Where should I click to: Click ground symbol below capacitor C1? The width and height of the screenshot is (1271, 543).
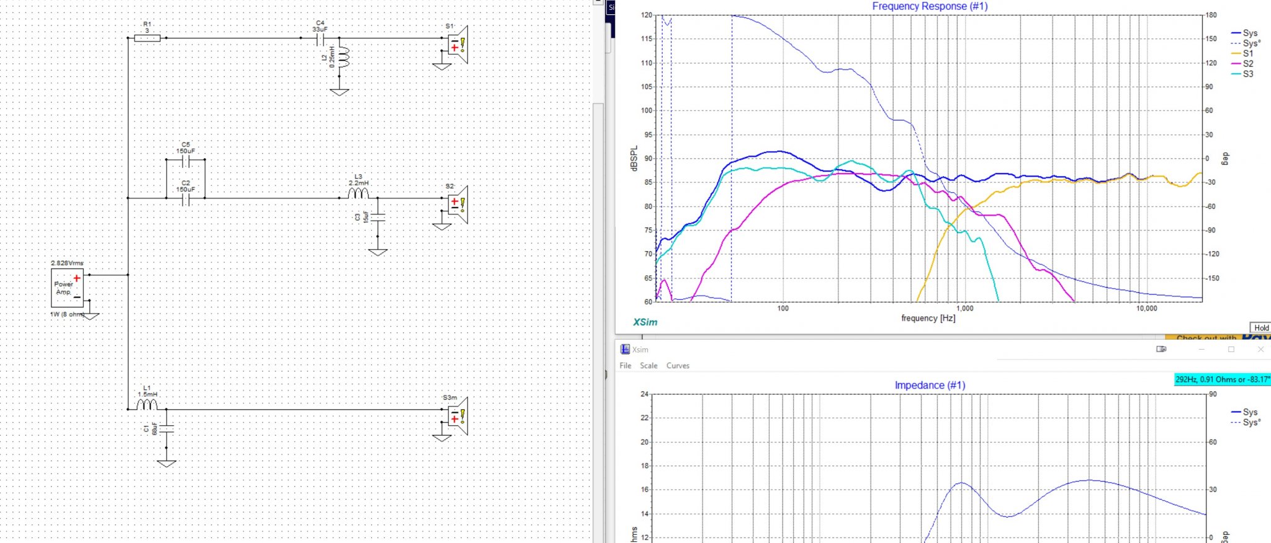[x=166, y=464]
